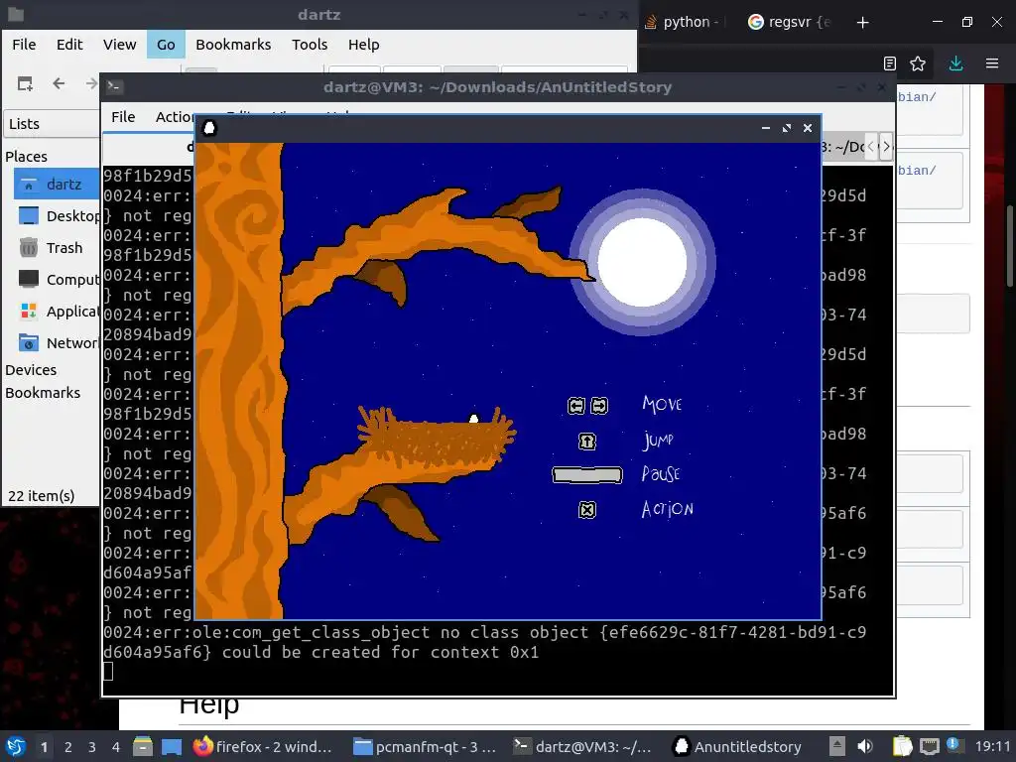Click the left-right arrow keys Move icon
1016x762 pixels.
(587, 406)
